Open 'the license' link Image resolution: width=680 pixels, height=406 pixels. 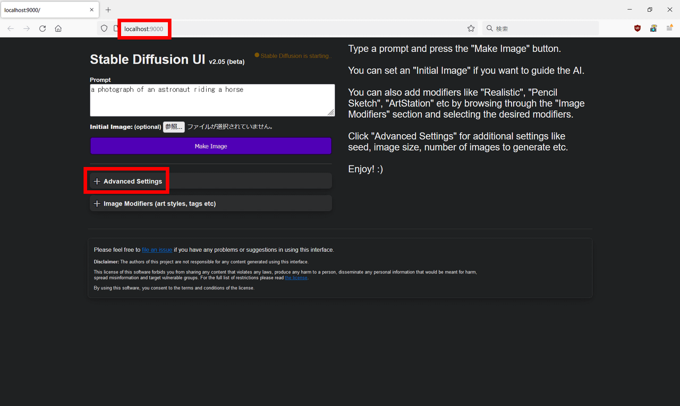click(x=296, y=278)
